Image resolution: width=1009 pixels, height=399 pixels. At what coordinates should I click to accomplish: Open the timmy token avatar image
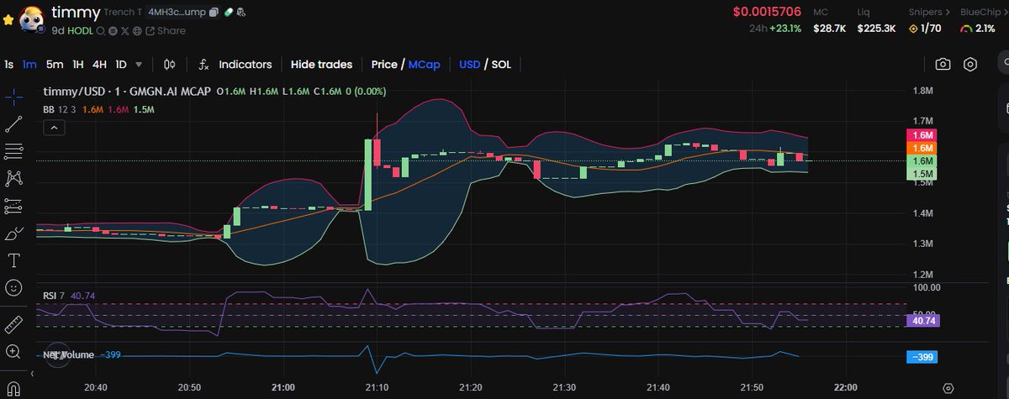click(x=31, y=19)
